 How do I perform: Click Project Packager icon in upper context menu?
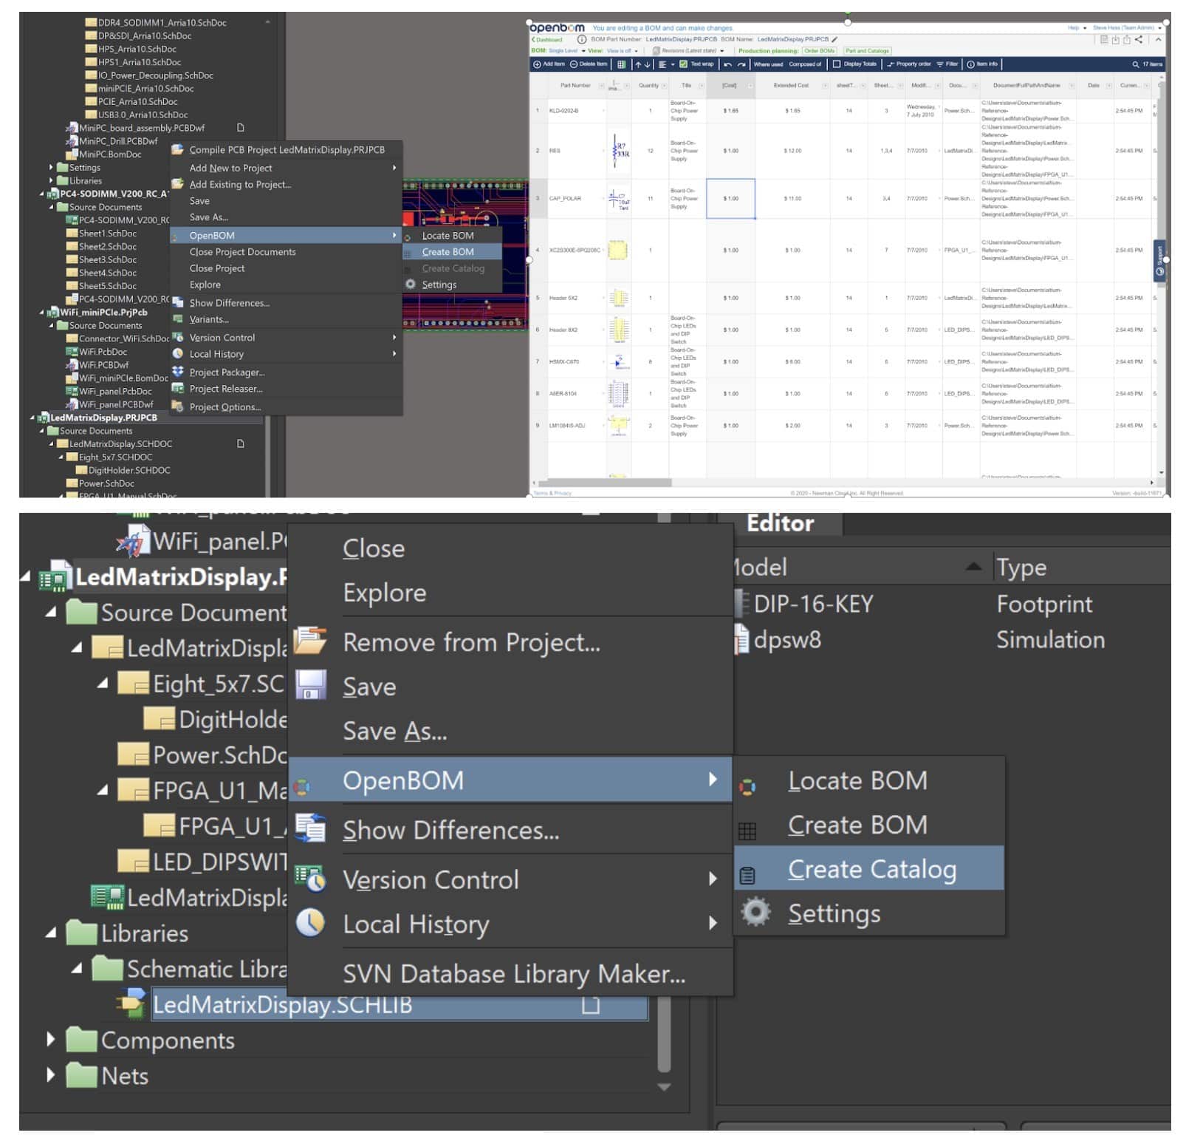click(178, 372)
